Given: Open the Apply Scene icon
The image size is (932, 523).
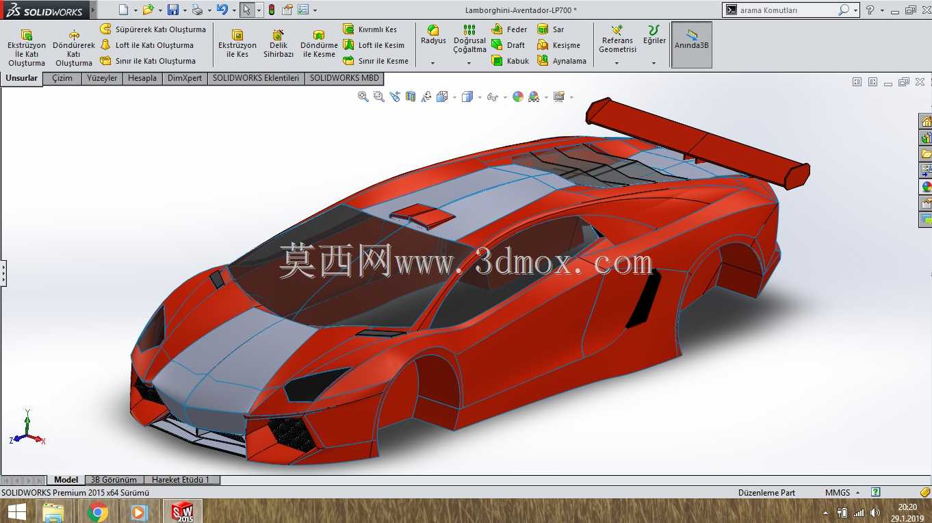Looking at the screenshot, I should [534, 97].
